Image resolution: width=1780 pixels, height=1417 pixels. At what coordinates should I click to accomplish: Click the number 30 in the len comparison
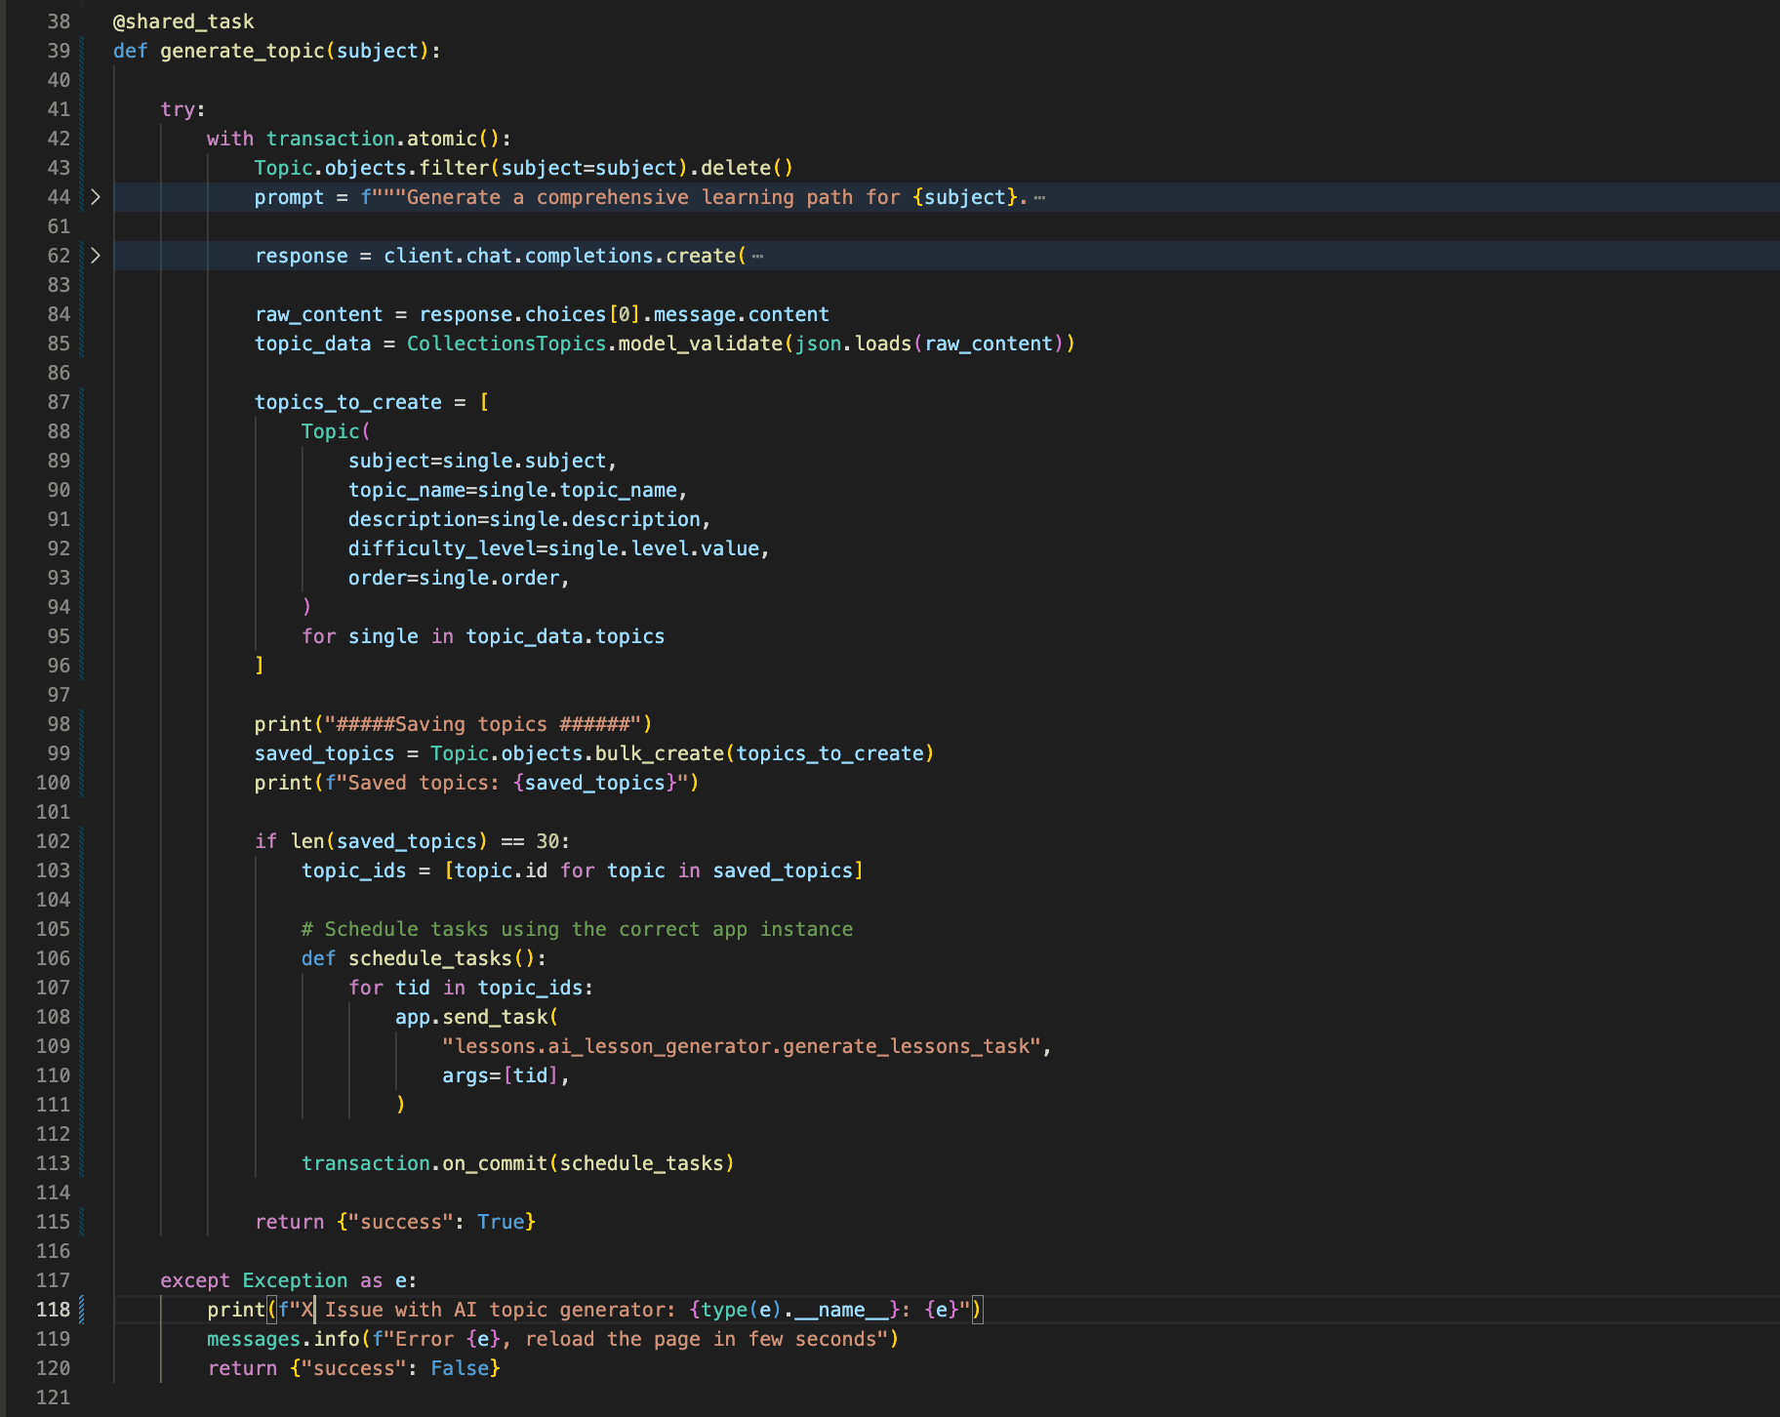pos(547,841)
